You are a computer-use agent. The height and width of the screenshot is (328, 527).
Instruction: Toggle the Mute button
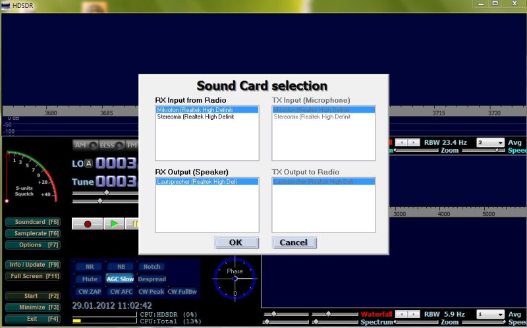(89, 279)
